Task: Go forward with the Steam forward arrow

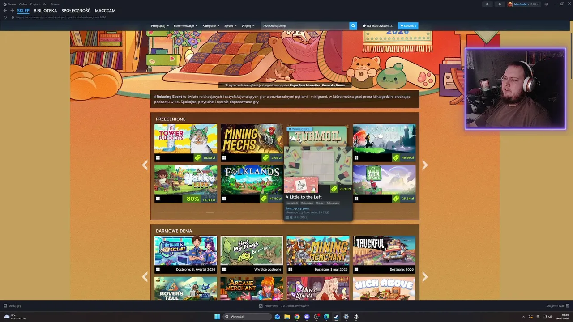Action: 12,11
